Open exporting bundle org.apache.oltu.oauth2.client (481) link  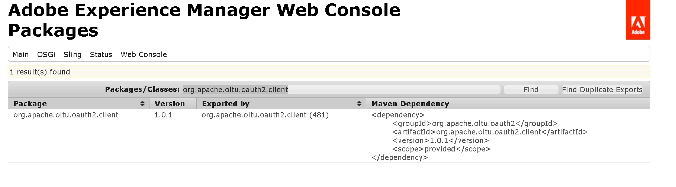[x=265, y=115]
